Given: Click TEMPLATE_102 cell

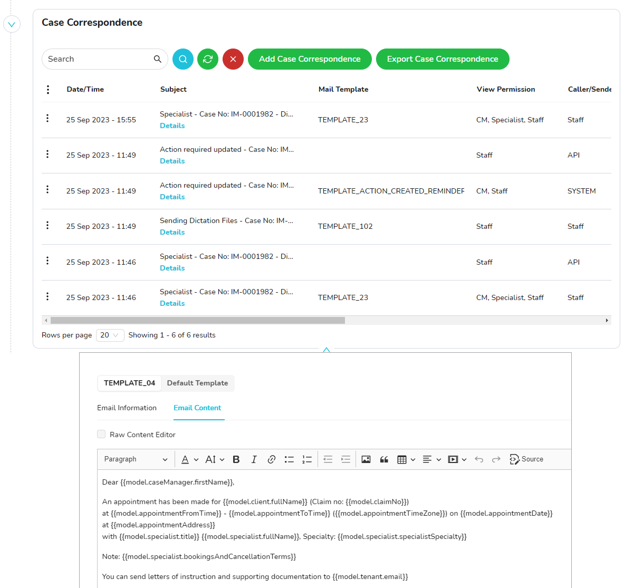Looking at the screenshot, I should [345, 226].
